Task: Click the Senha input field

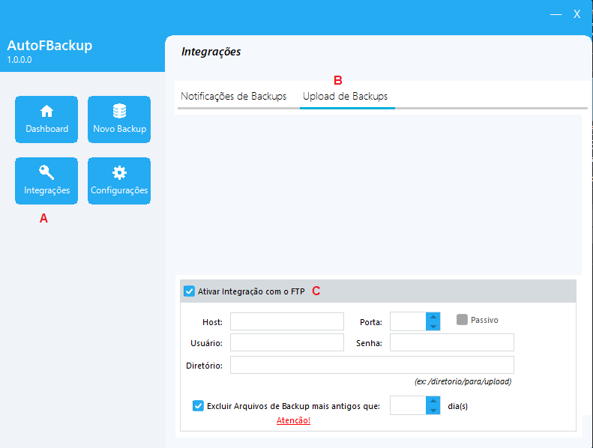Action: click(x=452, y=342)
